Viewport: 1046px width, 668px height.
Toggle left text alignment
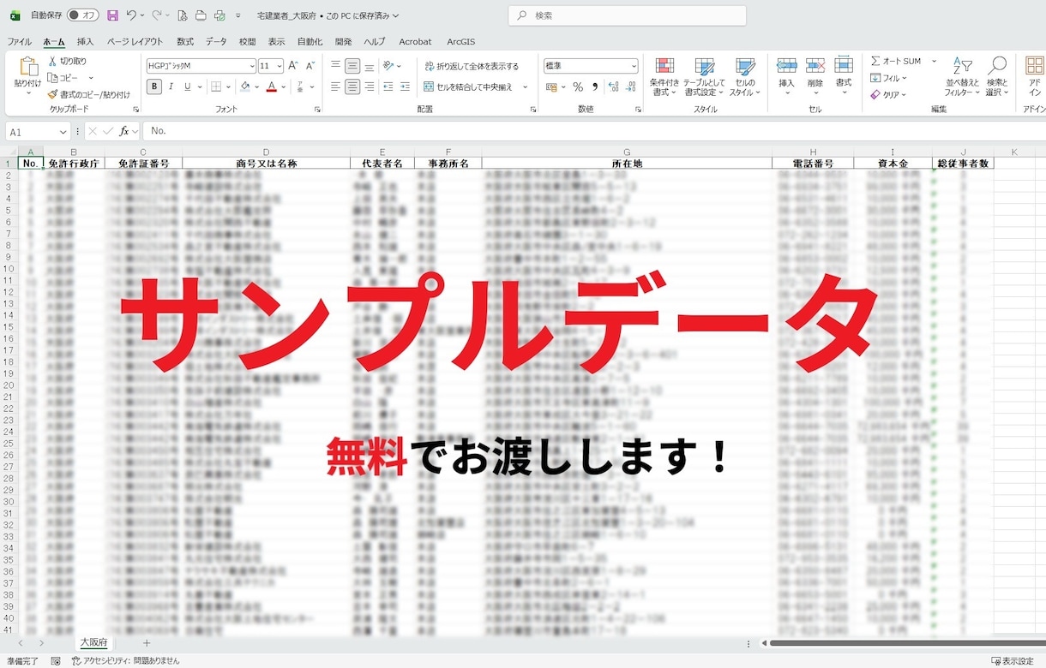coord(335,86)
